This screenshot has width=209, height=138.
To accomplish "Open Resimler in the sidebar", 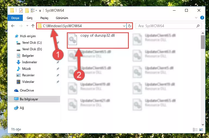I will point(28,75).
